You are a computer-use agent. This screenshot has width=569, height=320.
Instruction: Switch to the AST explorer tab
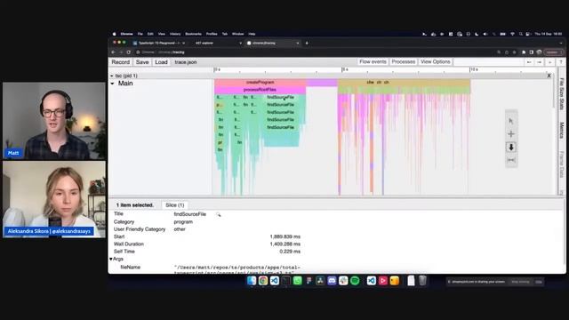point(217,43)
